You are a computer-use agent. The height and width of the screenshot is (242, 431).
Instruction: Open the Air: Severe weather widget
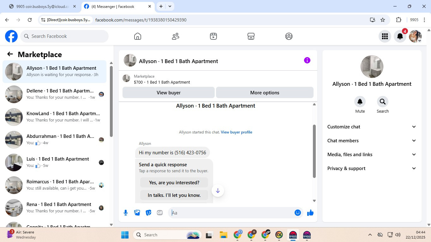21,235
